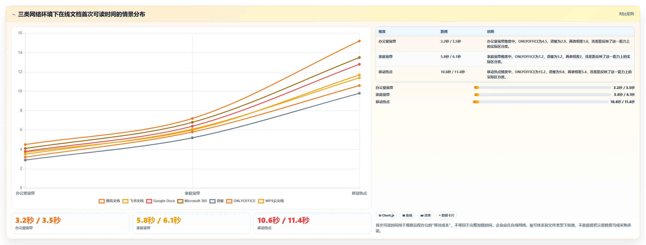
Task: Toggle Microsoft 365 legend entry
Action: click(192, 201)
